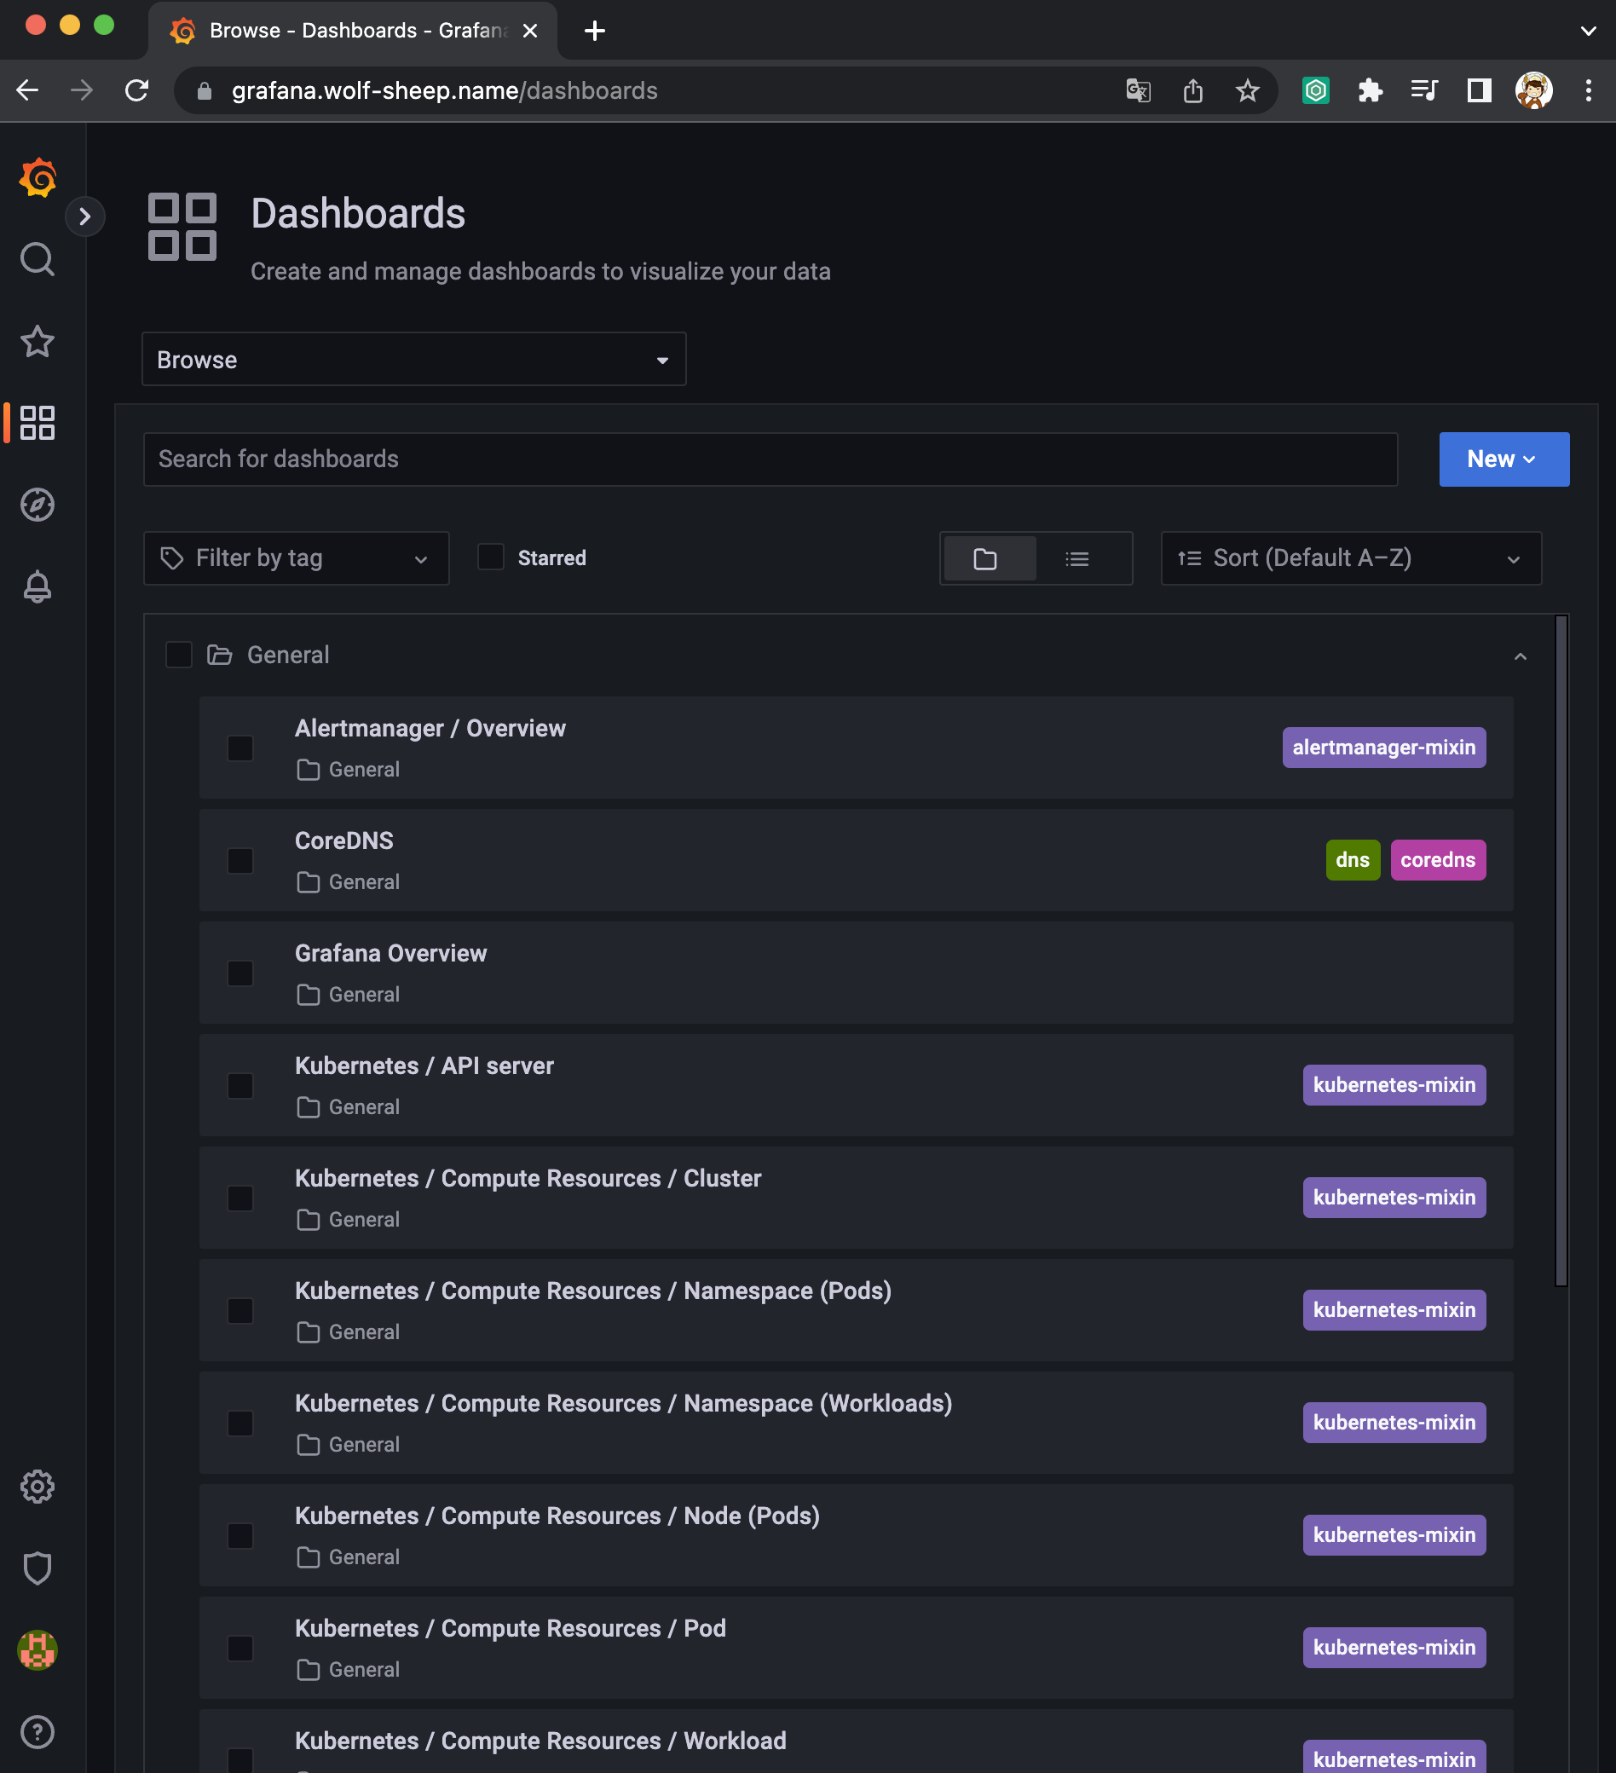This screenshot has height=1773, width=1616.
Task: Open the Help question mark icon
Action: coord(38,1732)
